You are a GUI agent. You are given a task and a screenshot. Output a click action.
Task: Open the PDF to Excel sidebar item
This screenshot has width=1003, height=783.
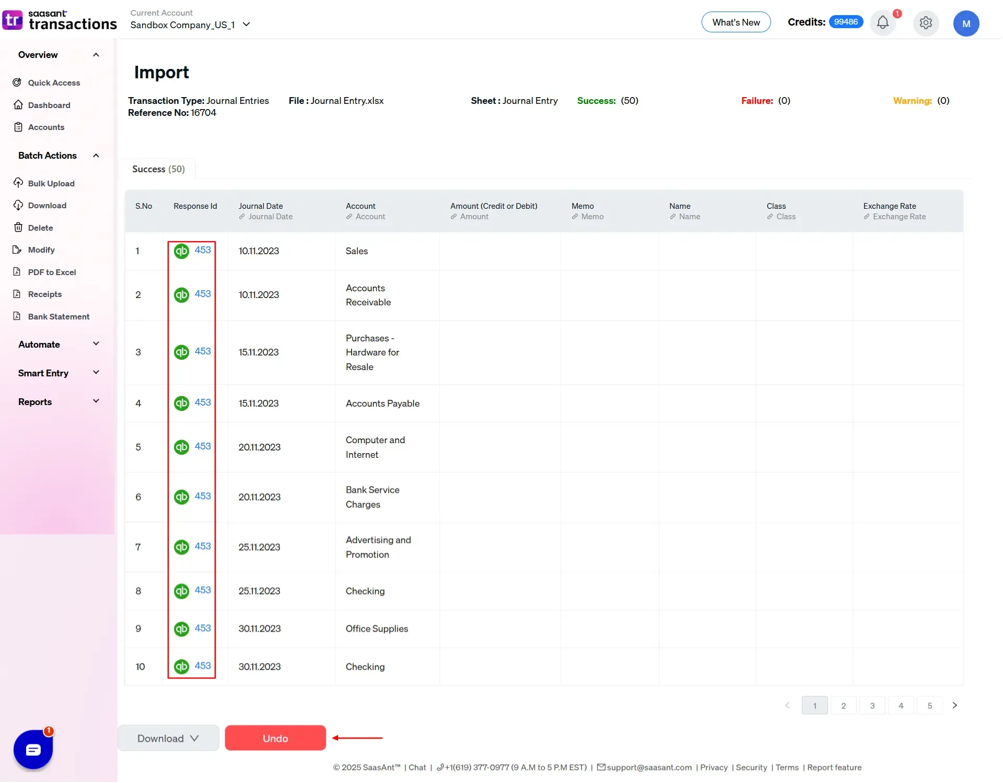tap(52, 272)
